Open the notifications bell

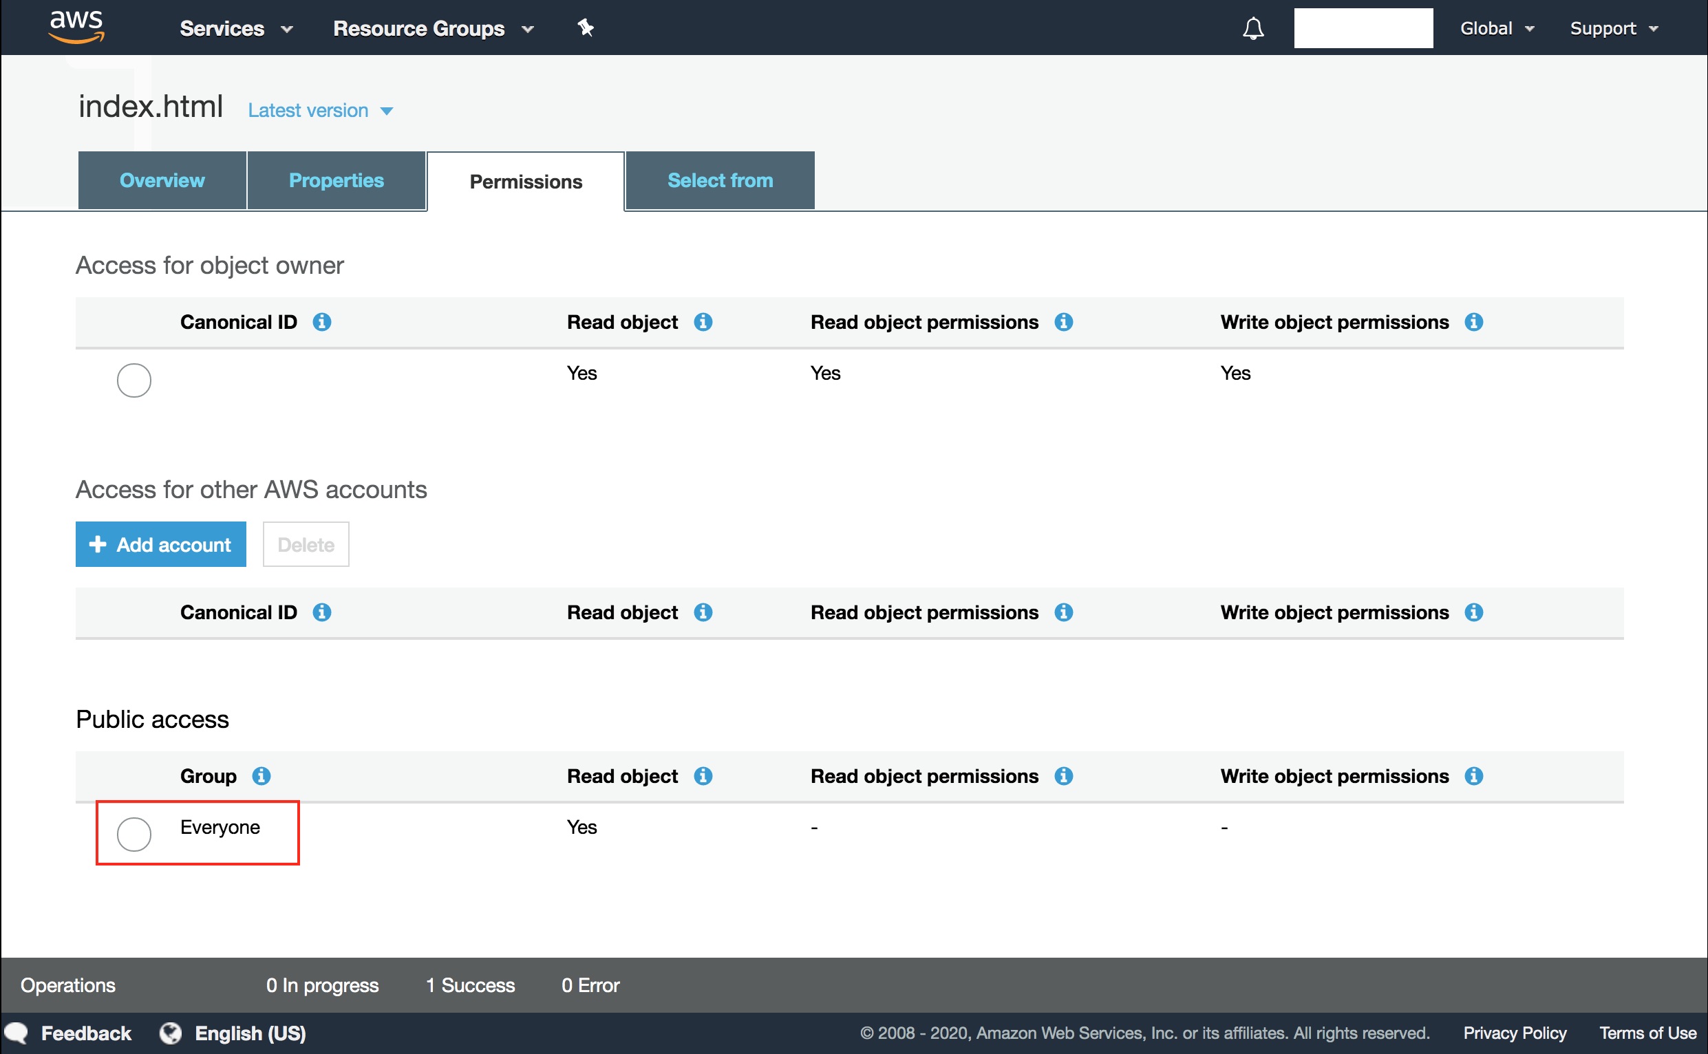point(1252,28)
